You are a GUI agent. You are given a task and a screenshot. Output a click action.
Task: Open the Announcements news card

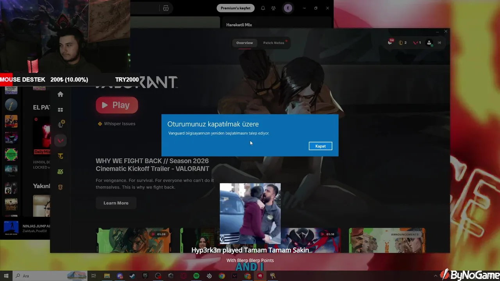click(x=387, y=240)
